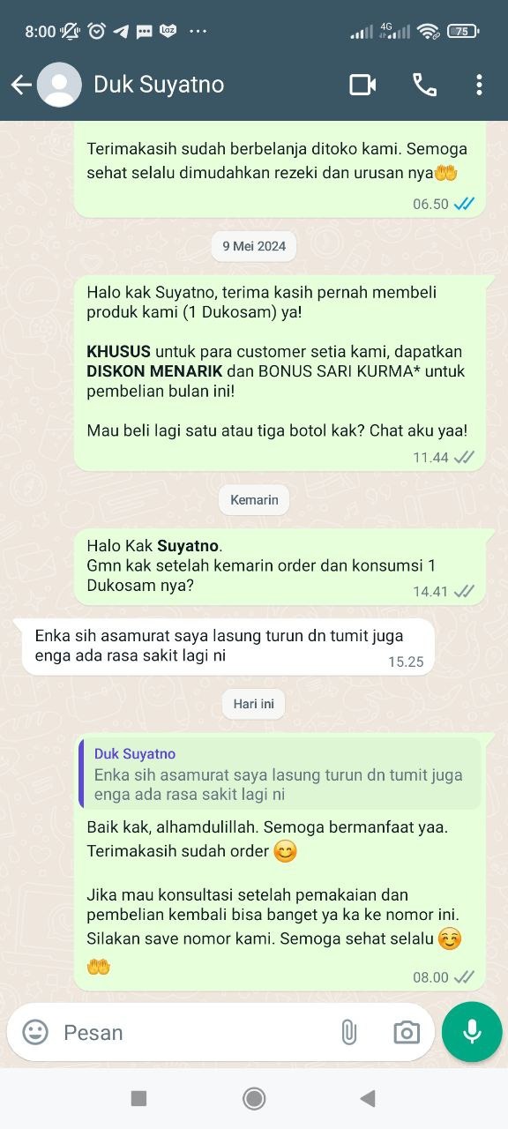Tap the Hari ini date chip
This screenshot has height=1129, width=508.
click(x=254, y=704)
